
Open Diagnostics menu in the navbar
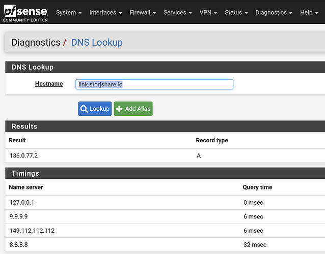click(274, 12)
